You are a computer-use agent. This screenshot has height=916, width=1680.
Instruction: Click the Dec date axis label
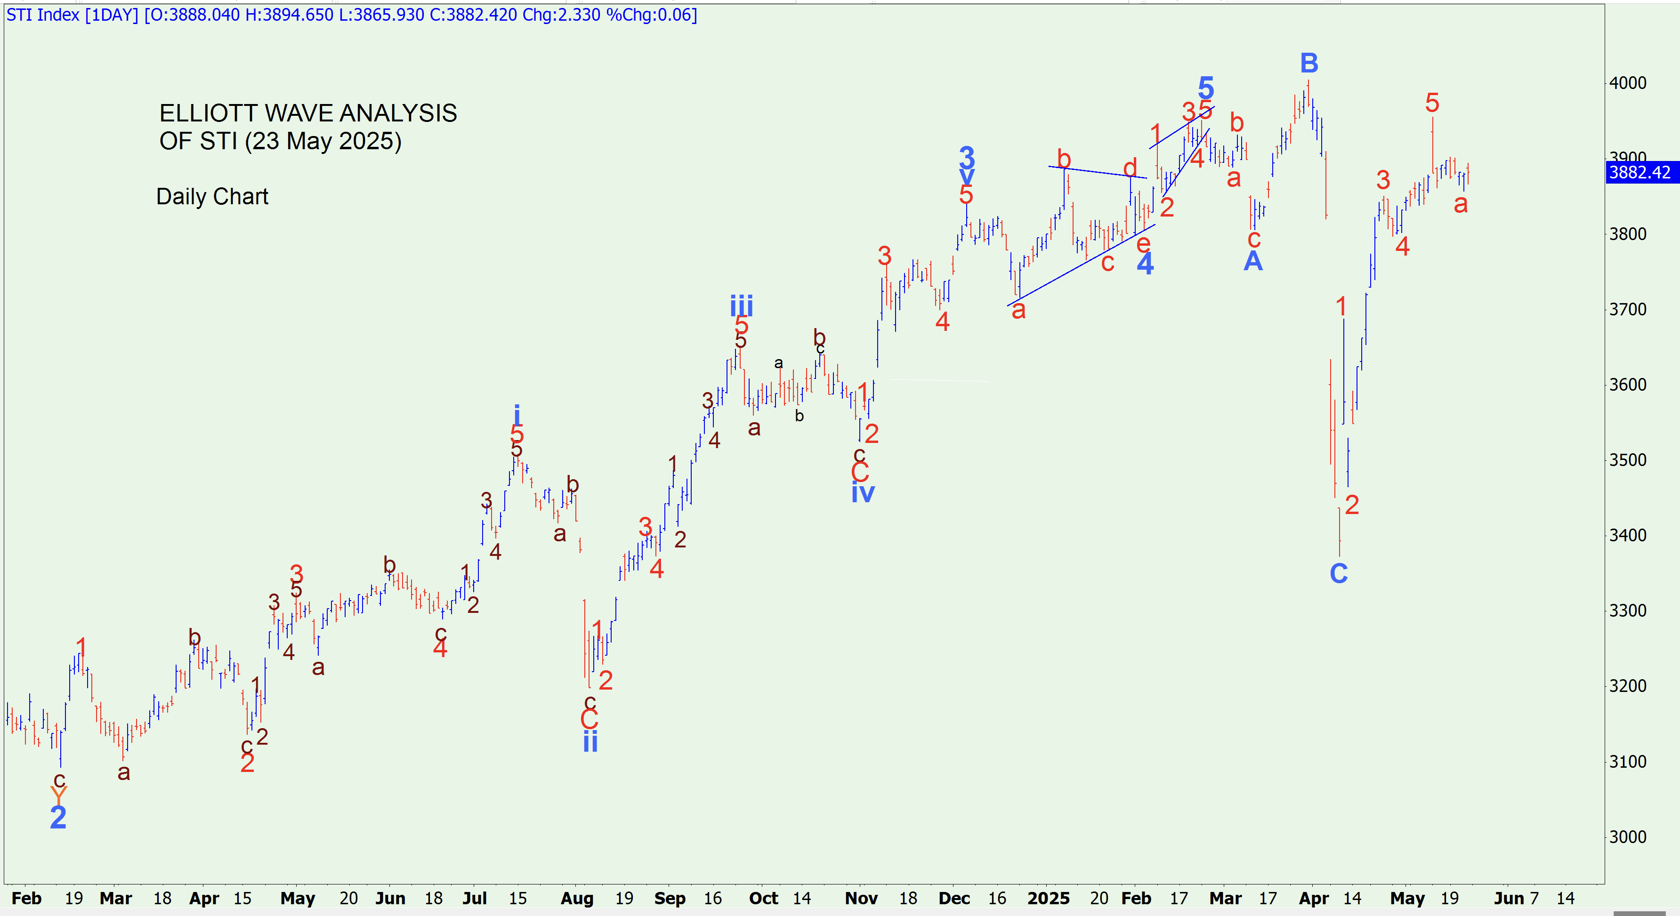(954, 899)
